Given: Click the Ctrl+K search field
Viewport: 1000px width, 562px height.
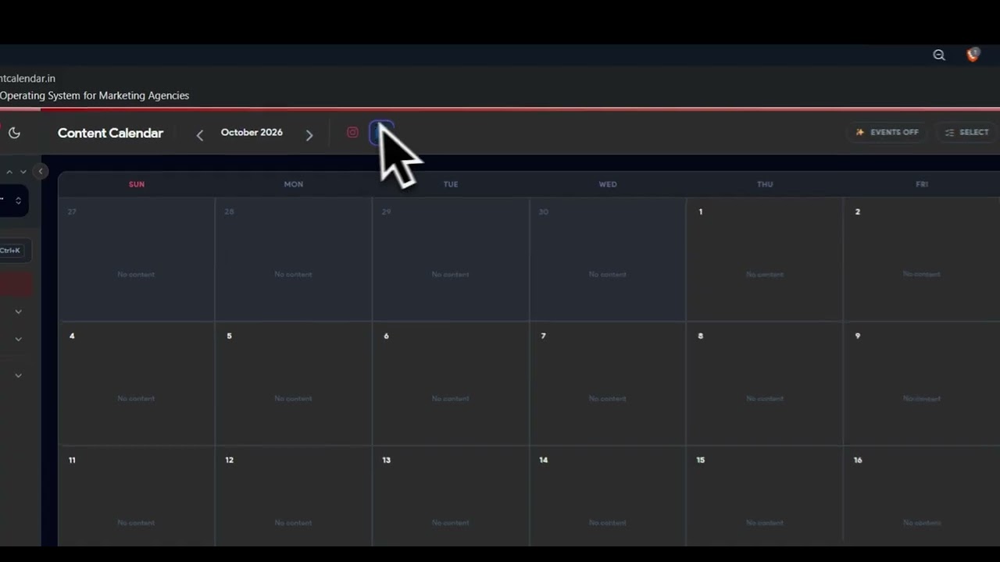Looking at the screenshot, I should [x=15, y=251].
